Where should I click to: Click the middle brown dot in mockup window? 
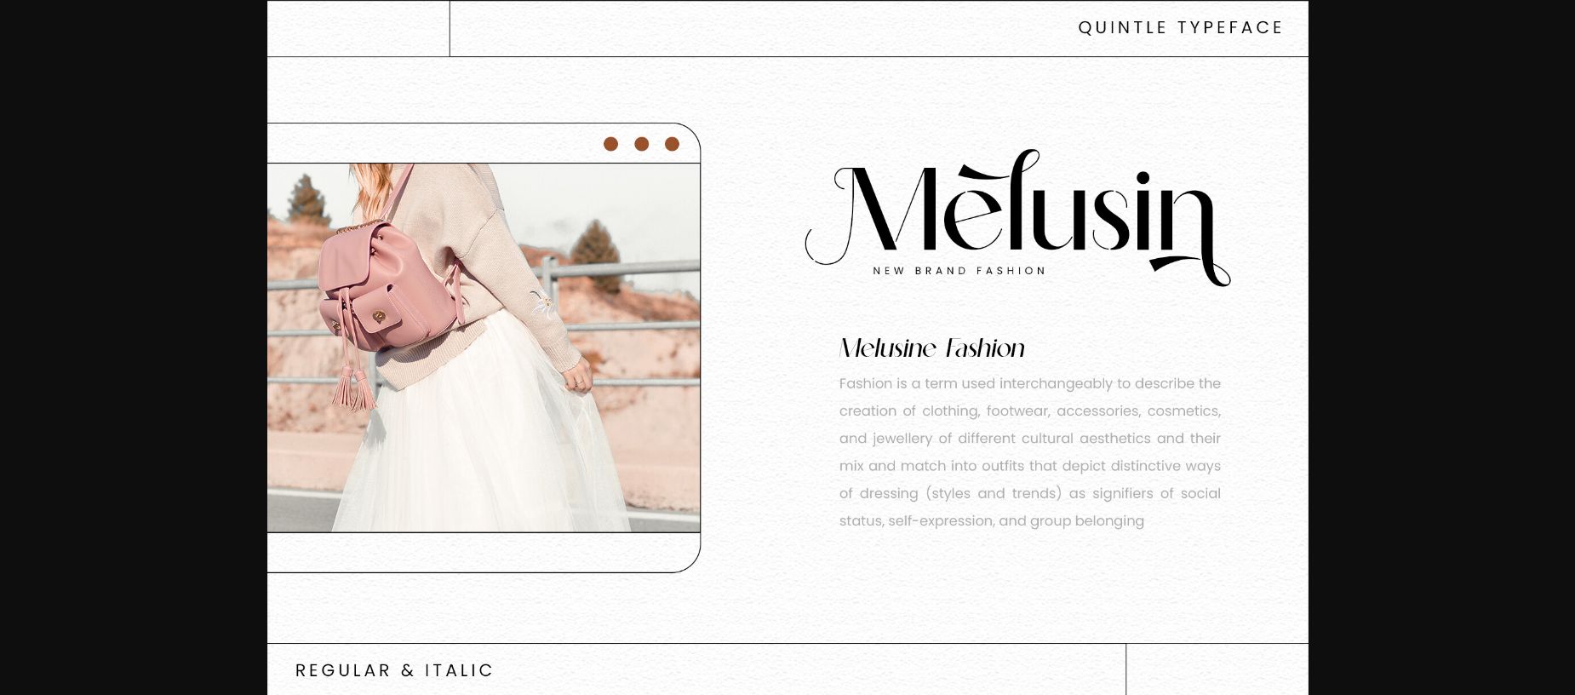[642, 144]
